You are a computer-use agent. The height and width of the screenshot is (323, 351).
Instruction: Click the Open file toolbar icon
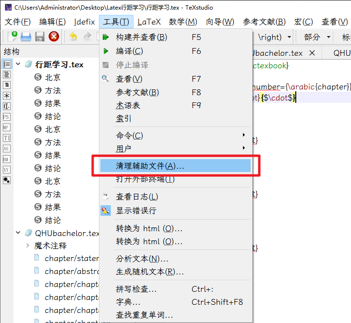26,37
